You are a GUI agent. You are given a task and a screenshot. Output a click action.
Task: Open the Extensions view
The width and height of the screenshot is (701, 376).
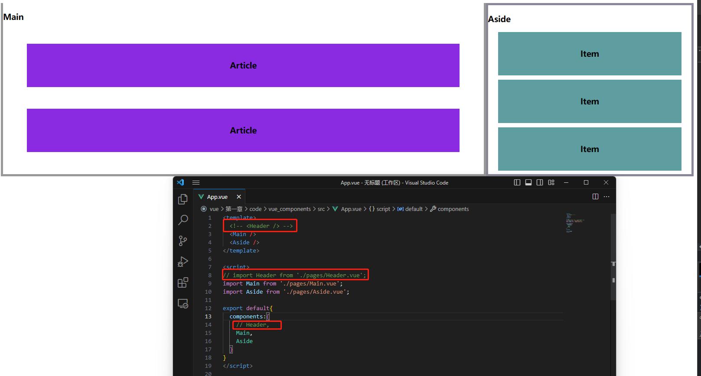(x=183, y=283)
